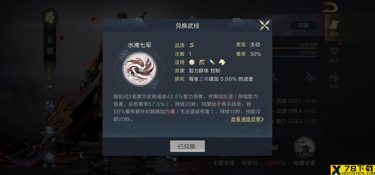375x175 pixels.
Task: Click the 突破 breakthrough button
Action: click(x=303, y=25)
